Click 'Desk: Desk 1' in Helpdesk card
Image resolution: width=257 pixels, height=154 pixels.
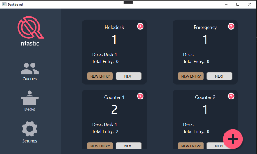(x=105, y=55)
